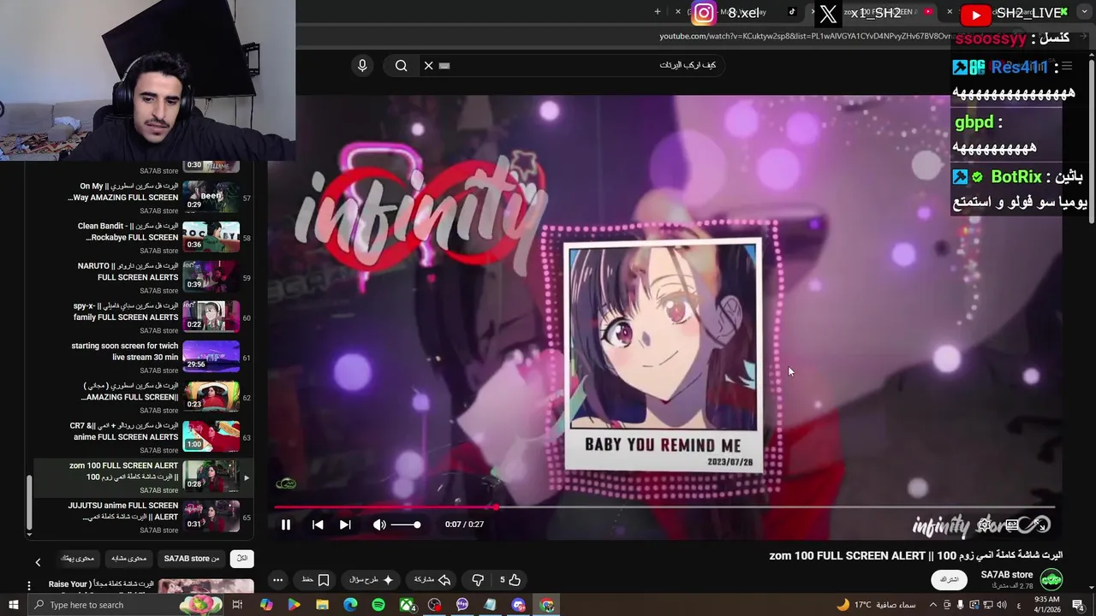1096x616 pixels.
Task: Exit full screen with the arrows icon
Action: 1041,524
